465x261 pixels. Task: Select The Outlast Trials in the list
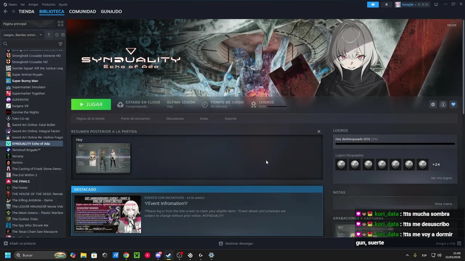pyautogui.click(x=25, y=219)
